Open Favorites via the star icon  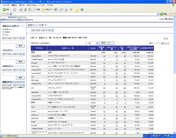tap(47, 10)
